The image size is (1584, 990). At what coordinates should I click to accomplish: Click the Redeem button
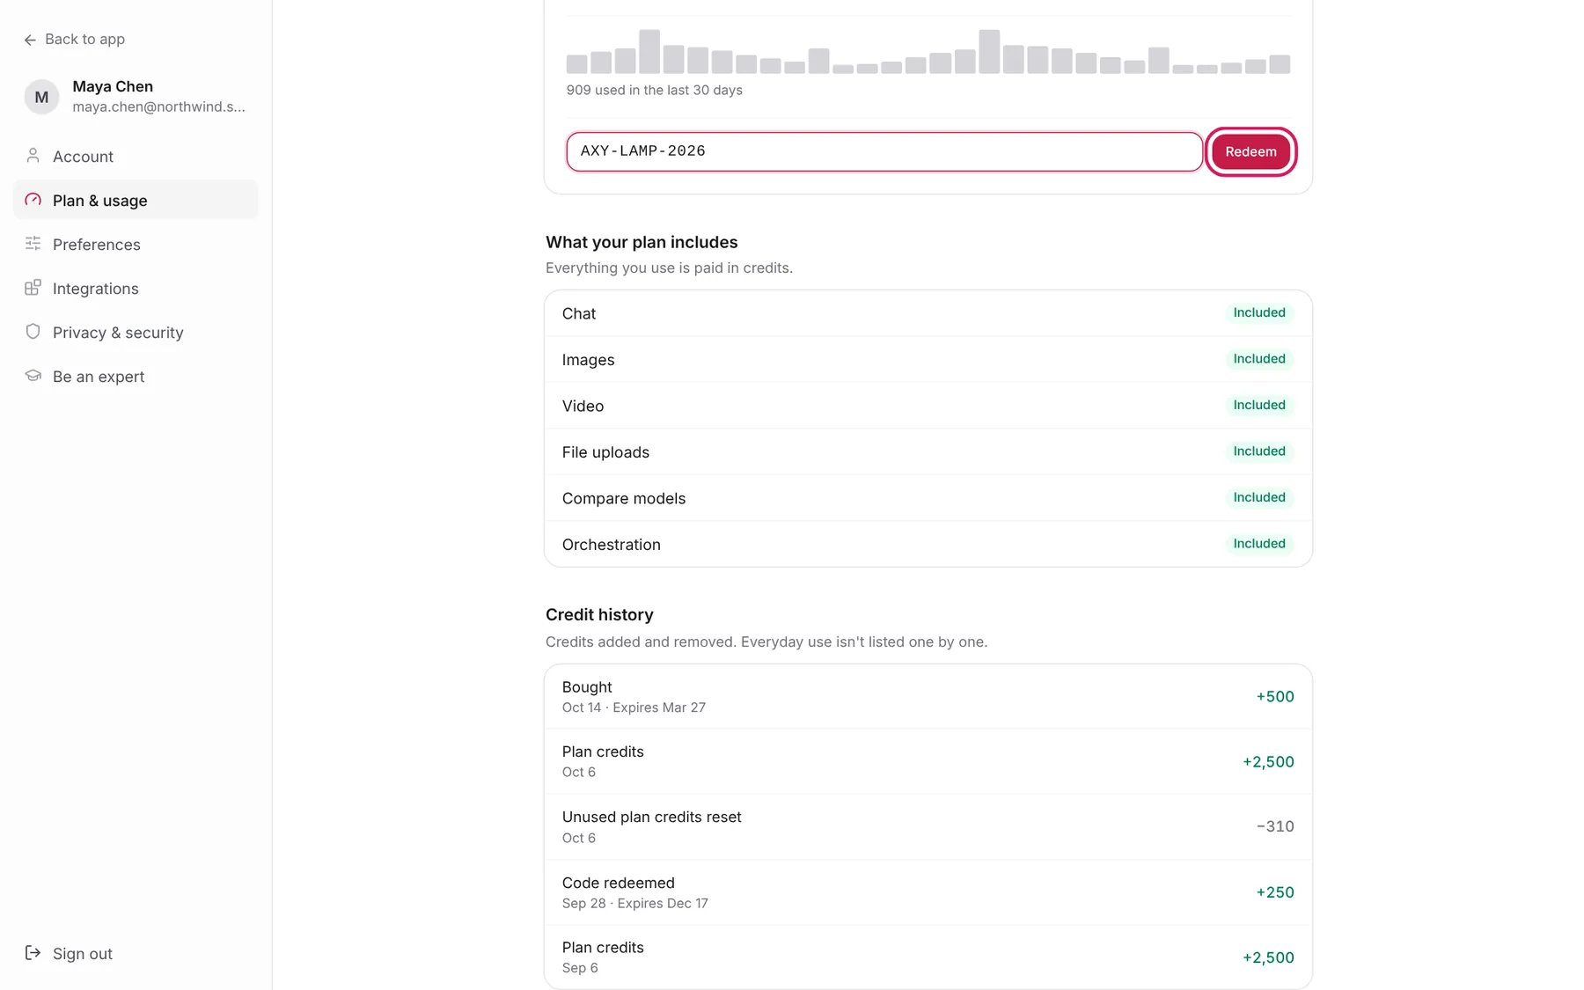(x=1250, y=151)
